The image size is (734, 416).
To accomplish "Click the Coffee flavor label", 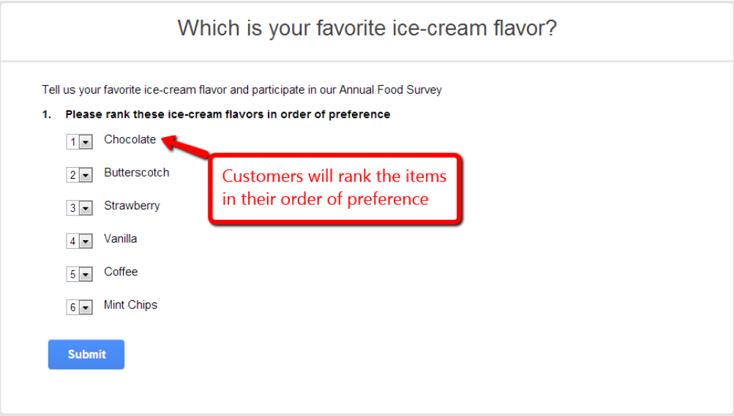I will click(121, 272).
